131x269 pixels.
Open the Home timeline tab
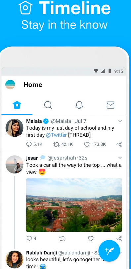[17, 105]
